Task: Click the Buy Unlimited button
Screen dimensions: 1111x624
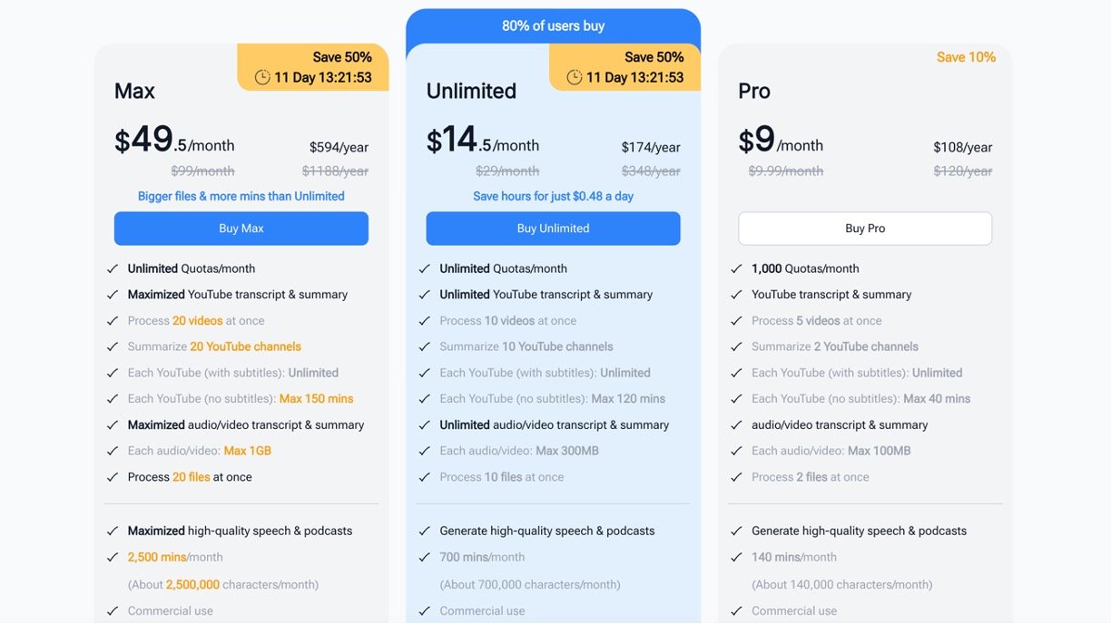Action: tap(553, 229)
